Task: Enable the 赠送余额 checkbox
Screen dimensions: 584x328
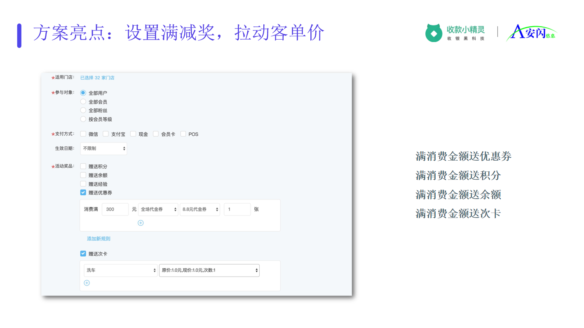Action: (x=83, y=175)
